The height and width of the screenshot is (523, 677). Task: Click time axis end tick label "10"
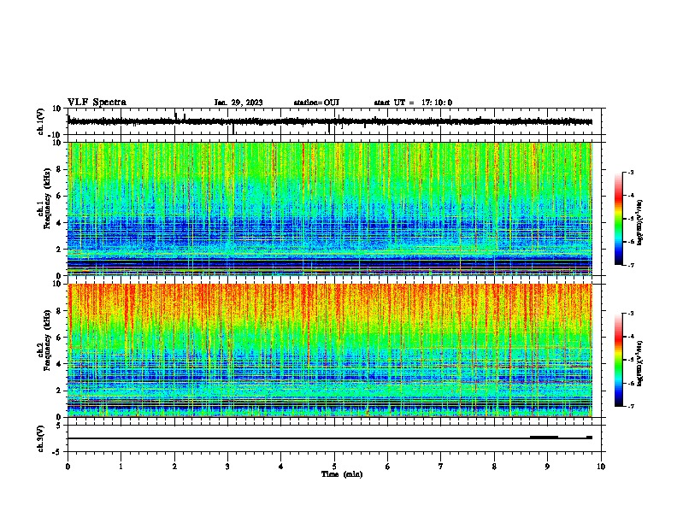(601, 467)
